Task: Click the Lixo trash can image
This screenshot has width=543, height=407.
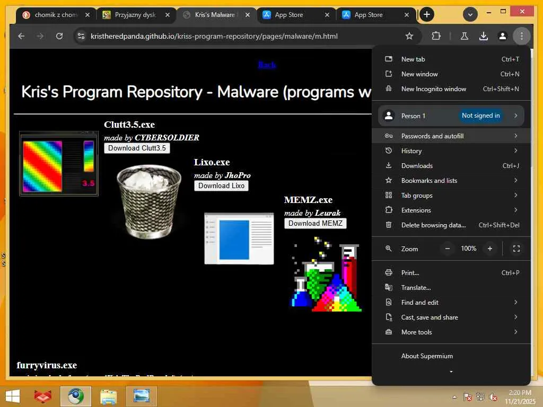Action: 149,202
